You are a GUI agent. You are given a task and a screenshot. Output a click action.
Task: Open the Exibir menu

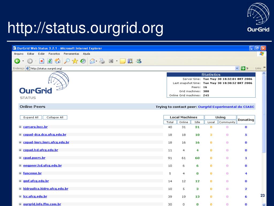click(x=41, y=54)
